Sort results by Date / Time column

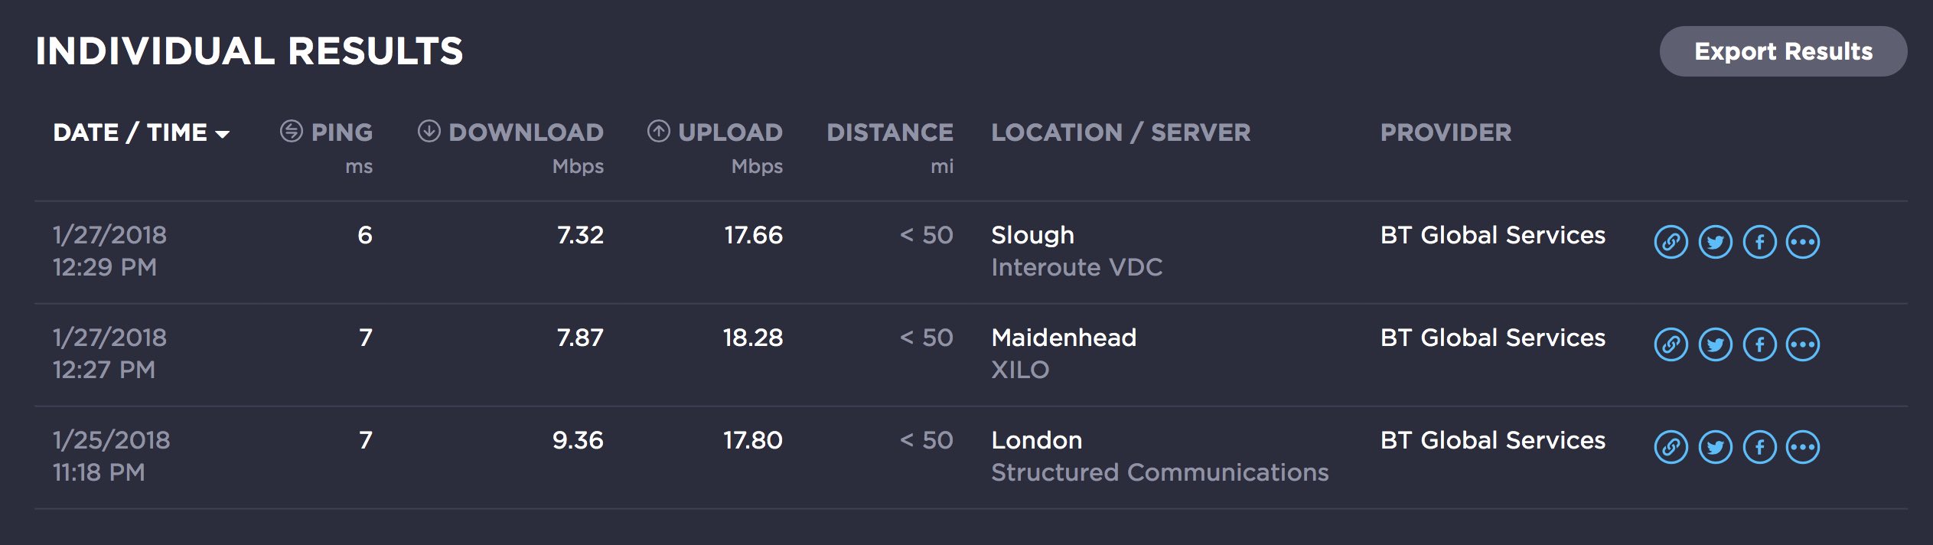(x=141, y=132)
